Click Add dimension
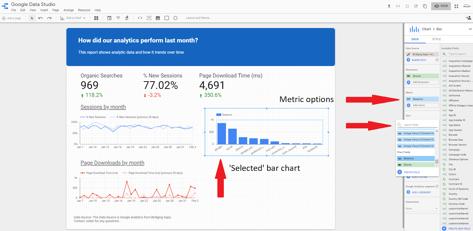 (x=422, y=82)
